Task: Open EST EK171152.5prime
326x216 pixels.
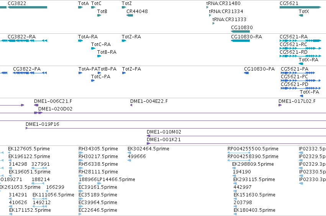Action: 11,214
